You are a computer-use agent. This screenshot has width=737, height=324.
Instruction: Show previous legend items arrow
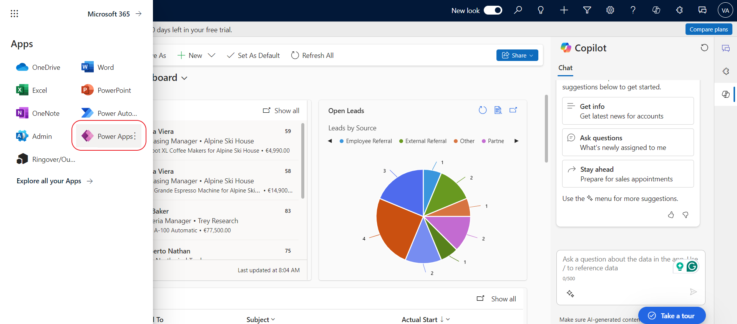[x=330, y=141]
